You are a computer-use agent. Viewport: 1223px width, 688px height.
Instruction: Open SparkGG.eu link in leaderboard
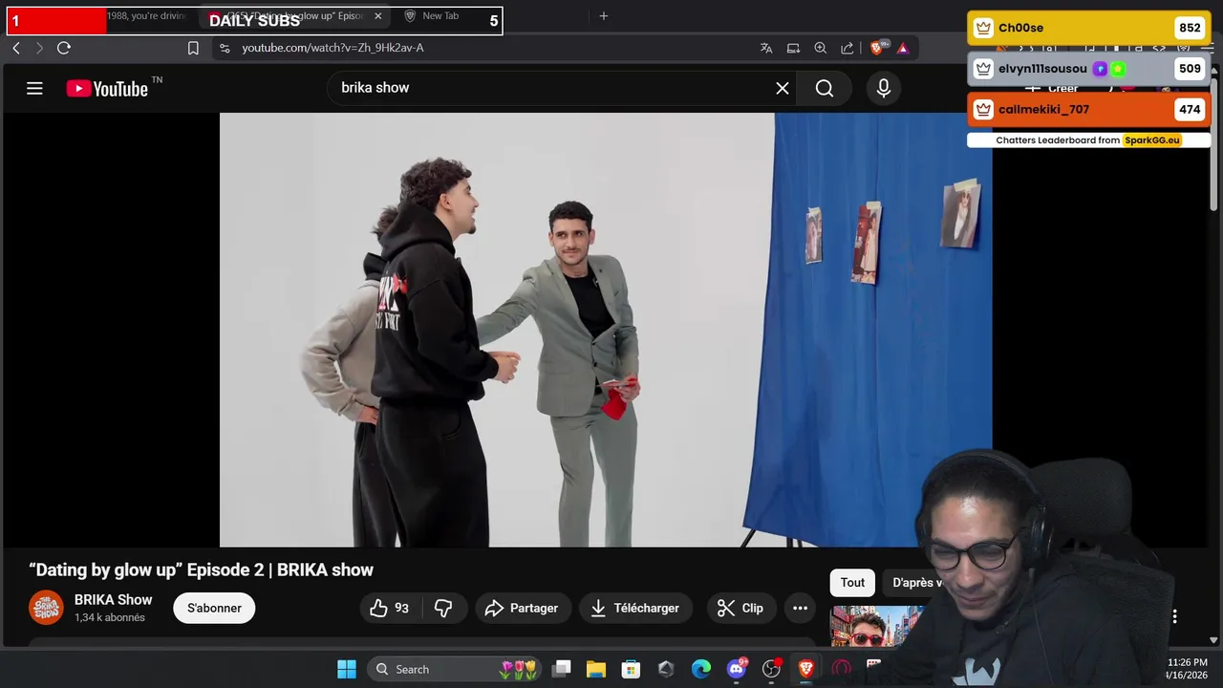tap(1151, 140)
